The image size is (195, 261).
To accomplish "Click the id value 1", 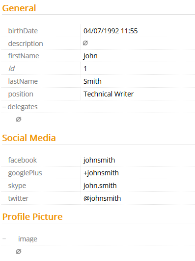I will point(85,69).
